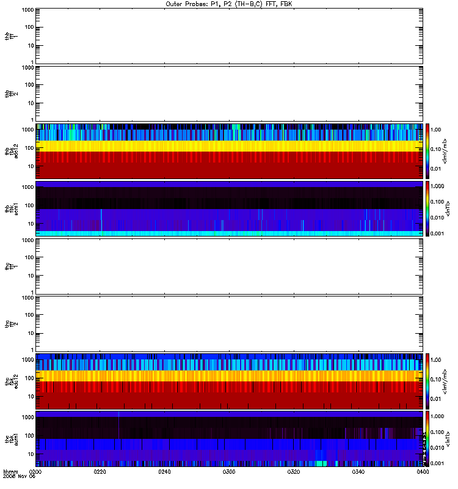This screenshot has height=489, width=458.
Task: Click the thc edc12 mV/m color bar
Action: click(427, 381)
